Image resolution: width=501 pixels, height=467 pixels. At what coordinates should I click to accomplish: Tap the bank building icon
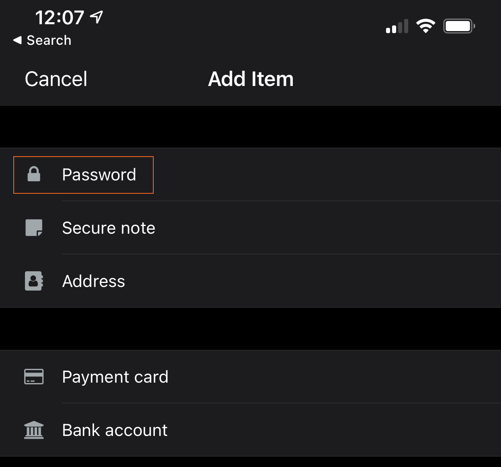point(34,430)
